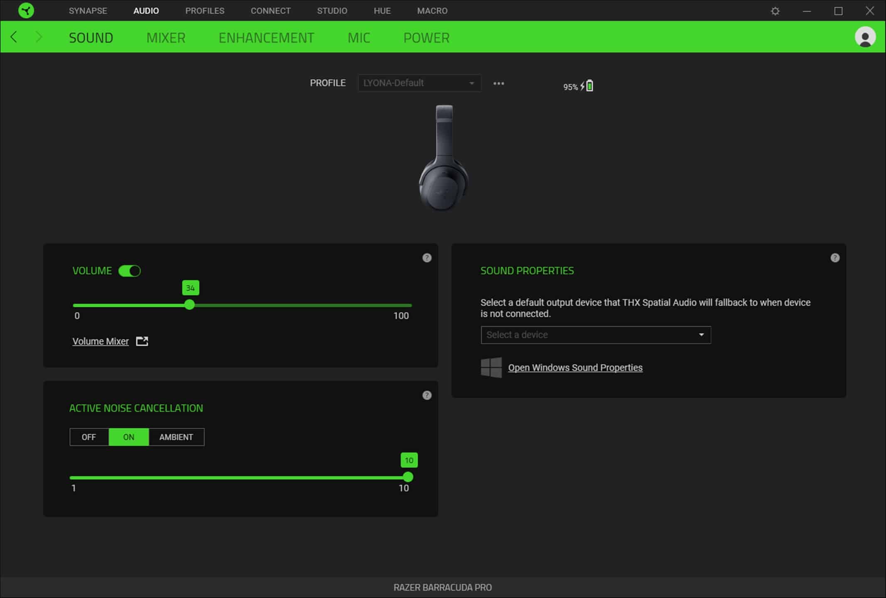Viewport: 886px width, 598px height.
Task: Open the CONNECT top tab
Action: coord(271,11)
